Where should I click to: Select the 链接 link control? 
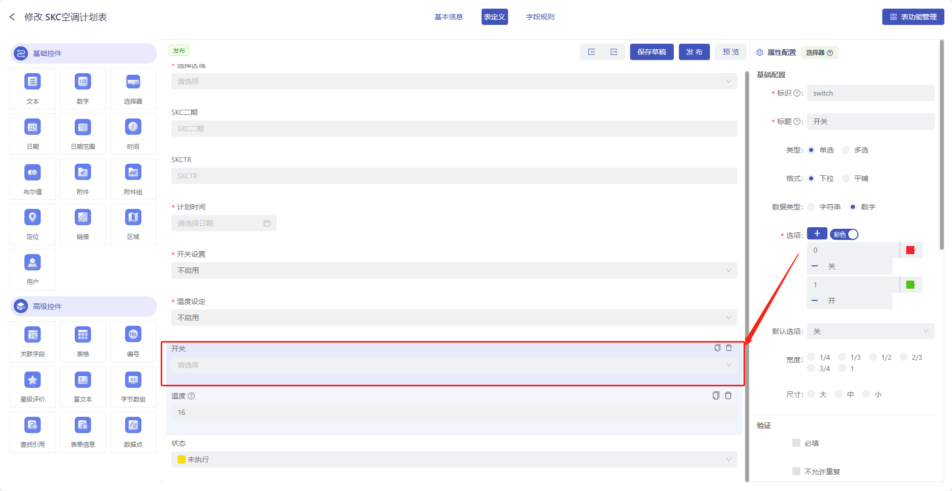coord(83,224)
